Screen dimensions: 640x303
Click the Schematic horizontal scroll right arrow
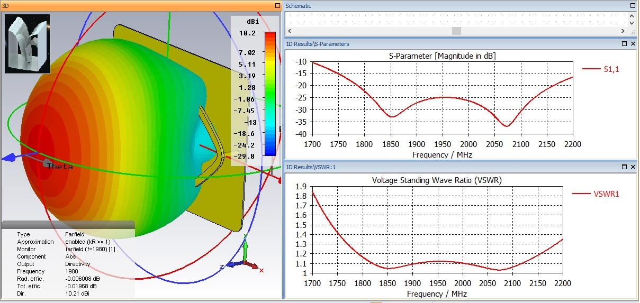point(624,31)
